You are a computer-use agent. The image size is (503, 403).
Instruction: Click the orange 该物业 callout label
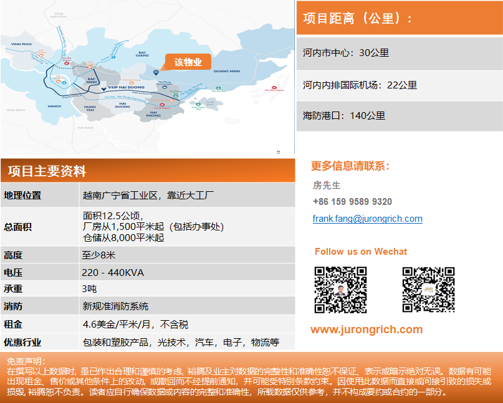(x=188, y=62)
